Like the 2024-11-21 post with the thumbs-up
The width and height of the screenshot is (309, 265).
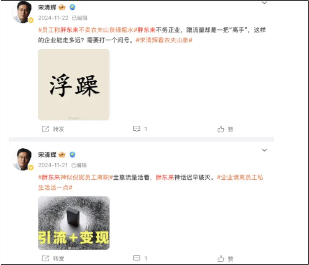[x=221, y=259]
